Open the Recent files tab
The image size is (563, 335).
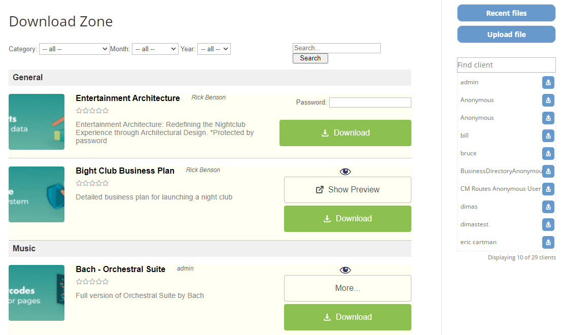(x=506, y=13)
